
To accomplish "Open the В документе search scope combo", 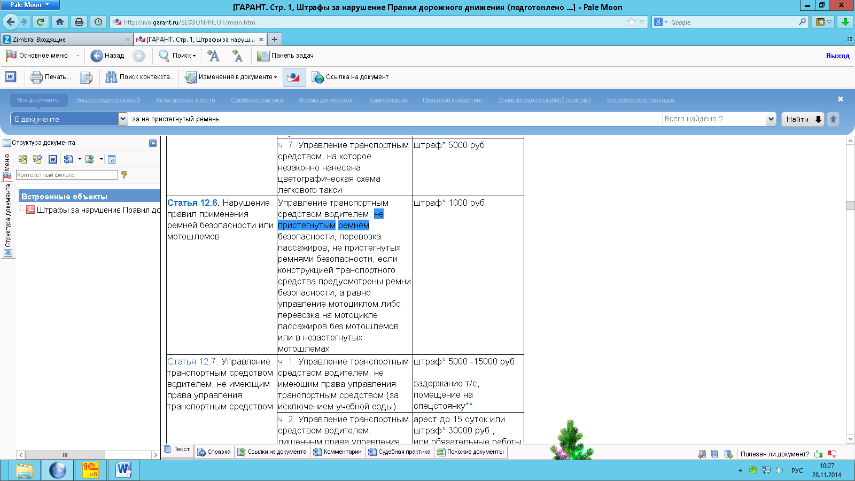I will click(x=69, y=119).
